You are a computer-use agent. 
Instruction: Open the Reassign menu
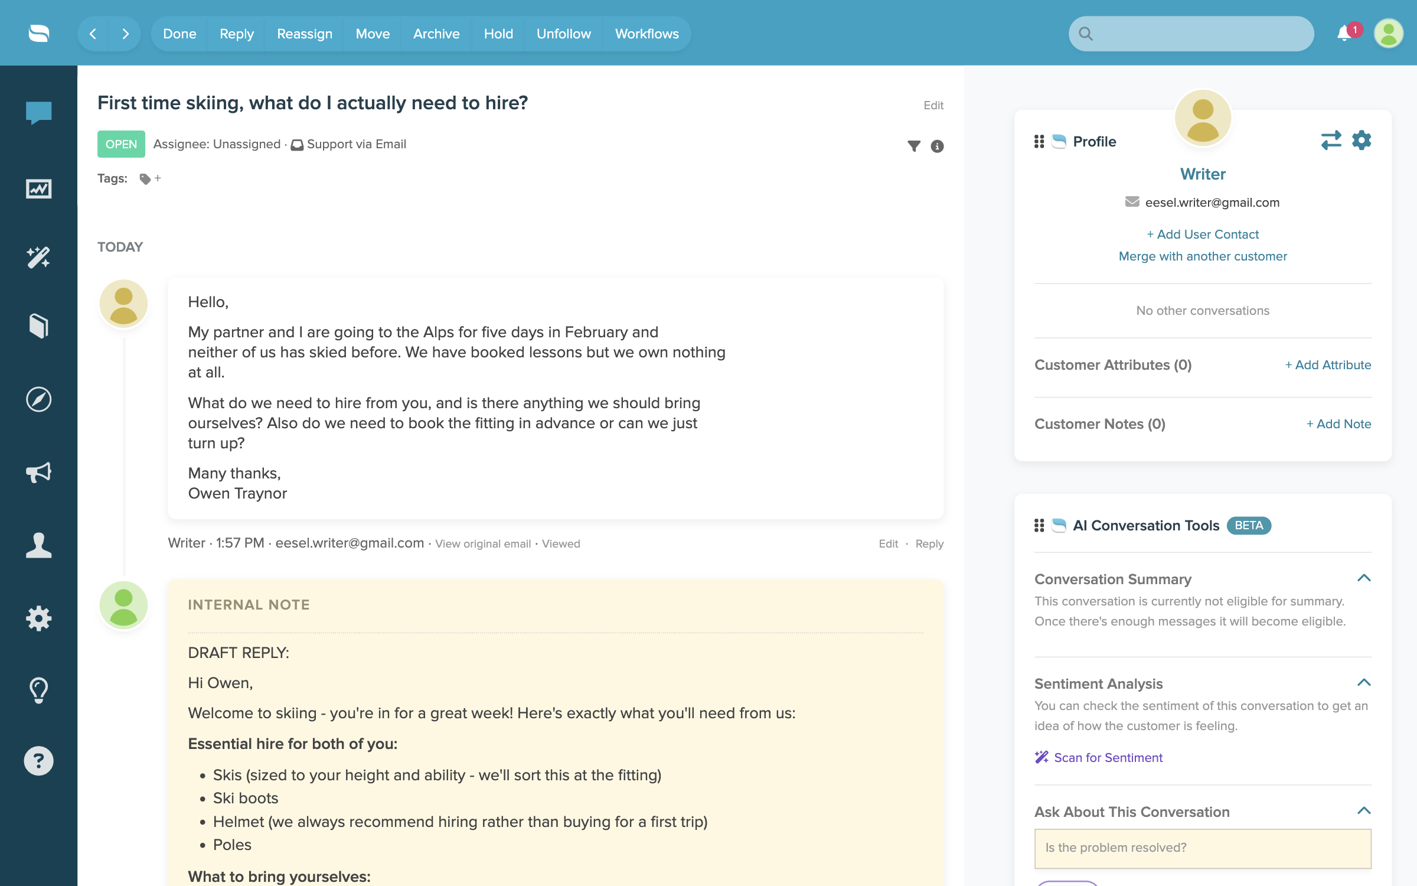click(305, 34)
